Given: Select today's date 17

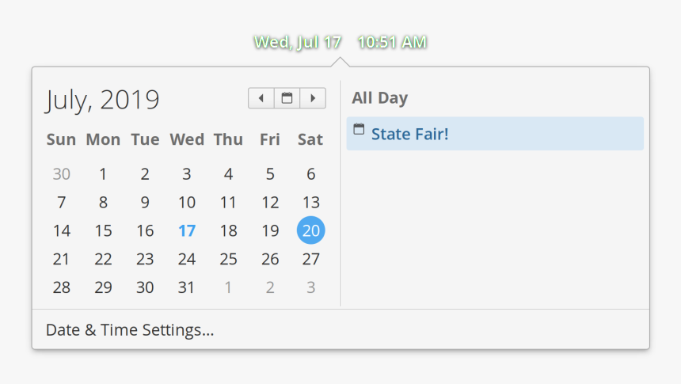Looking at the screenshot, I should (187, 230).
